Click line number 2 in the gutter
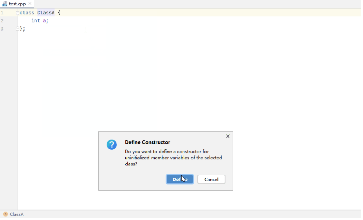Viewport: 363px width, 220px height. pyautogui.click(x=2, y=21)
